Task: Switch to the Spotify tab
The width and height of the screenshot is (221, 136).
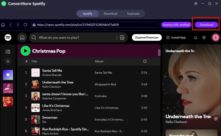Action: (88, 14)
